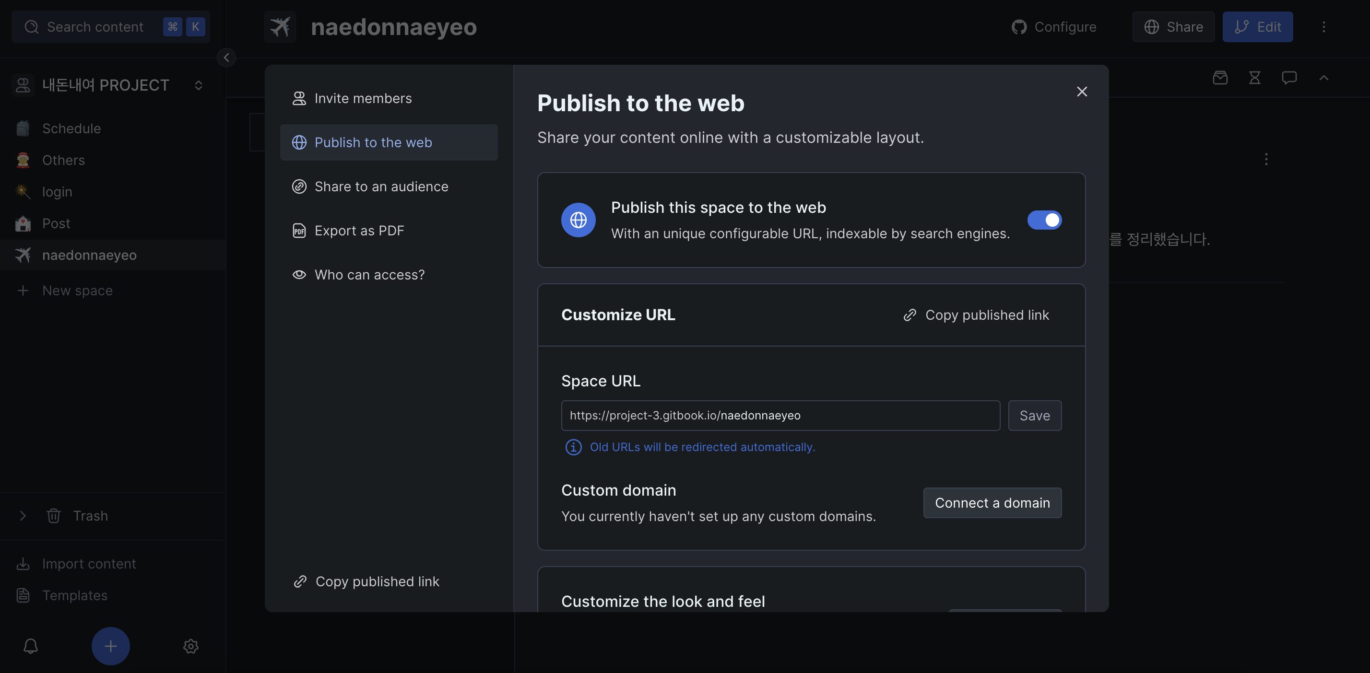Close the Publish to the web dialog

(1082, 92)
